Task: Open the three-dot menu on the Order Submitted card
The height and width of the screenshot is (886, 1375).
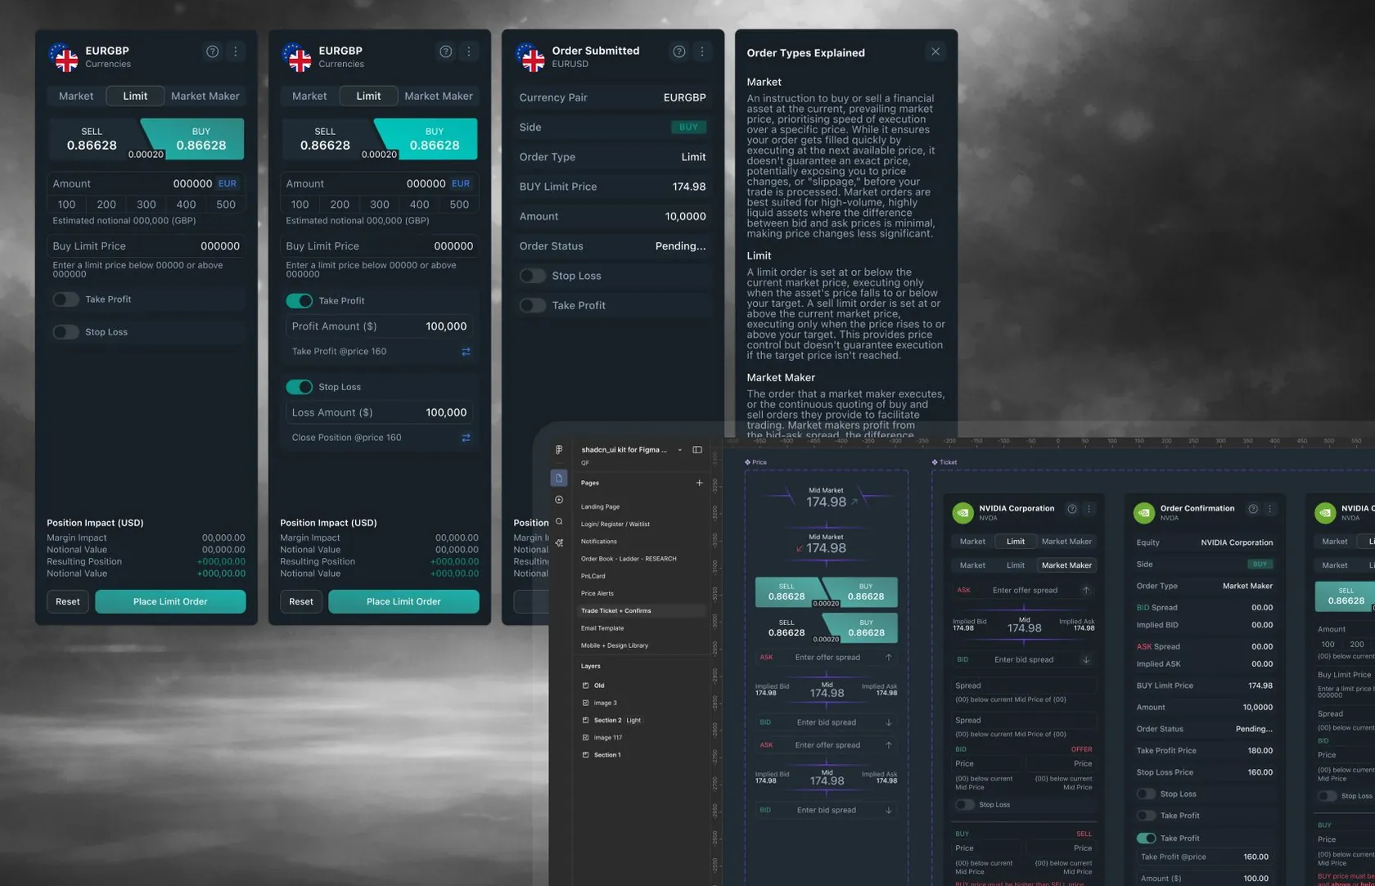Action: point(702,52)
